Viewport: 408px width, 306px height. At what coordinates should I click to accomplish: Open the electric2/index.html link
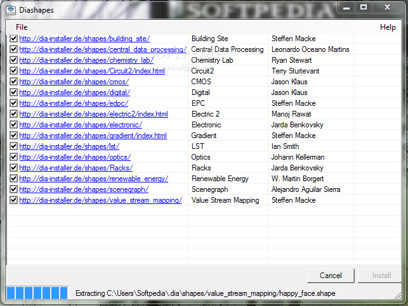pos(94,114)
